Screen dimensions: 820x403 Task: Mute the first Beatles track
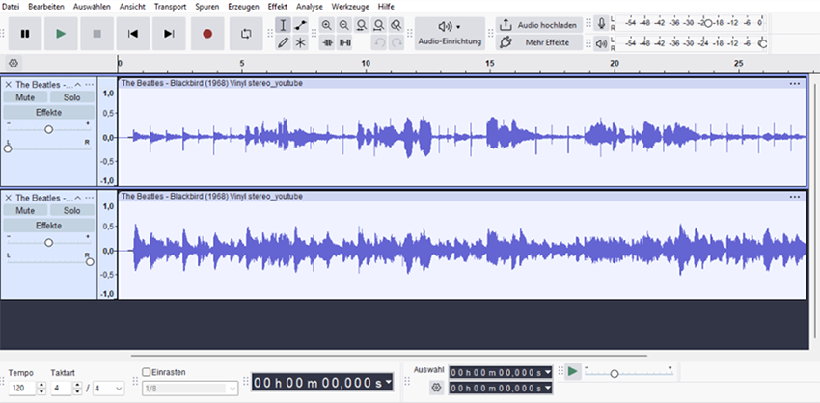click(x=25, y=98)
